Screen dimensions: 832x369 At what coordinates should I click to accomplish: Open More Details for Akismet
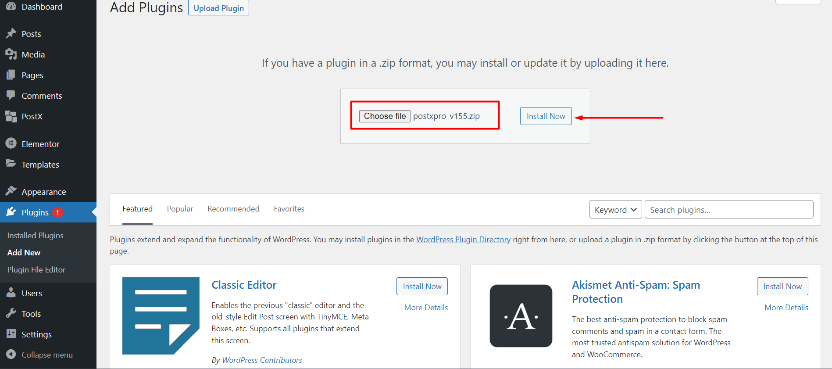pos(786,308)
